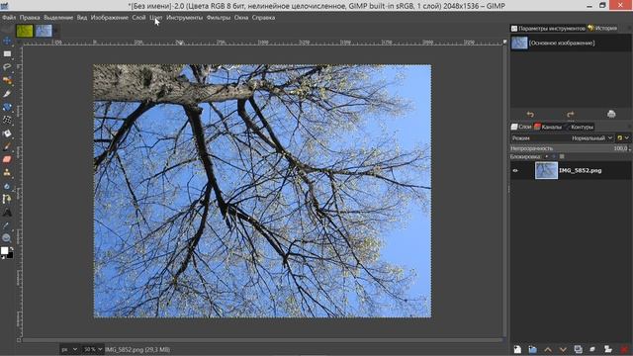633x356 pixels.
Task: Lower the layer one step
Action: (563, 349)
